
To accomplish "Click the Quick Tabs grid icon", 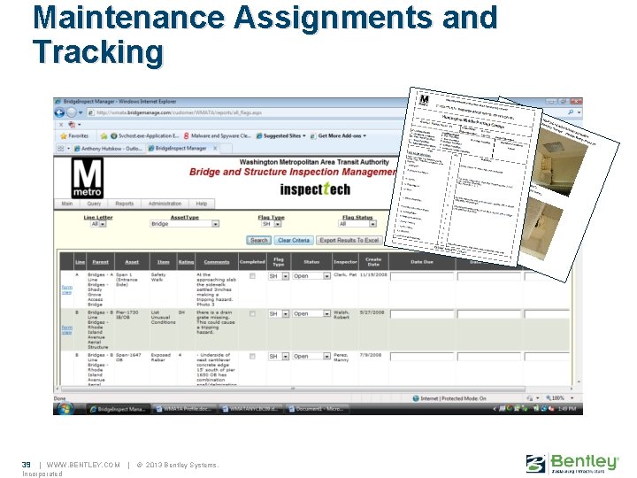I will [60, 149].
